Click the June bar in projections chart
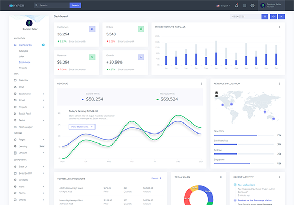The image size is (294, 205). coord(216,58)
